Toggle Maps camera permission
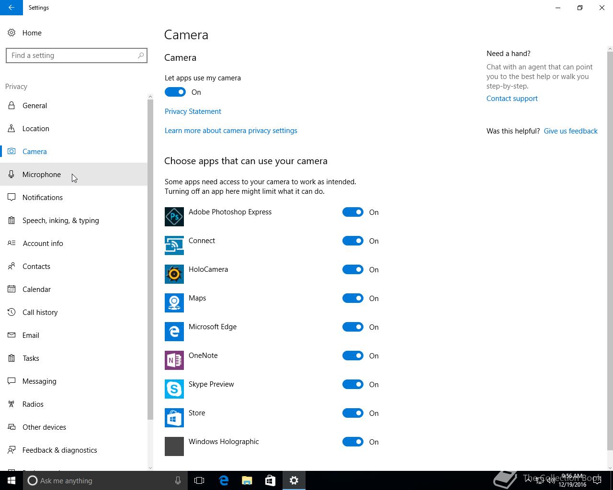Viewport: 613px width, 490px height. [353, 298]
